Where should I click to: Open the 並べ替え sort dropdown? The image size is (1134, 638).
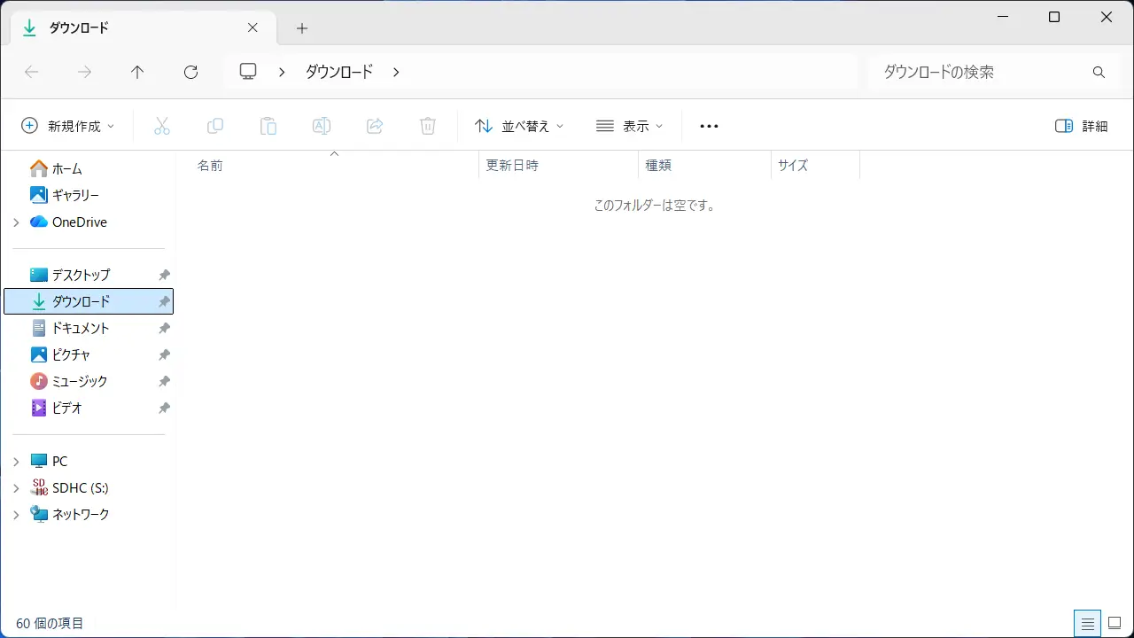[x=518, y=125]
